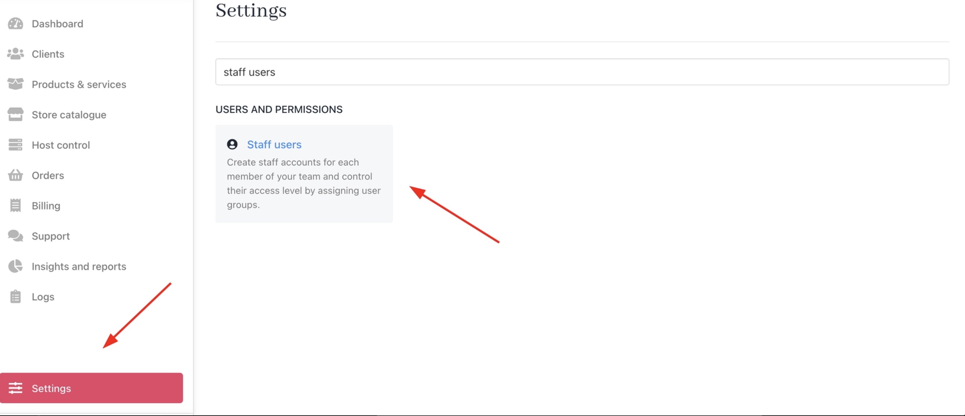Click the settings search field containing 'staff users'
The height and width of the screenshot is (416, 965).
point(582,72)
